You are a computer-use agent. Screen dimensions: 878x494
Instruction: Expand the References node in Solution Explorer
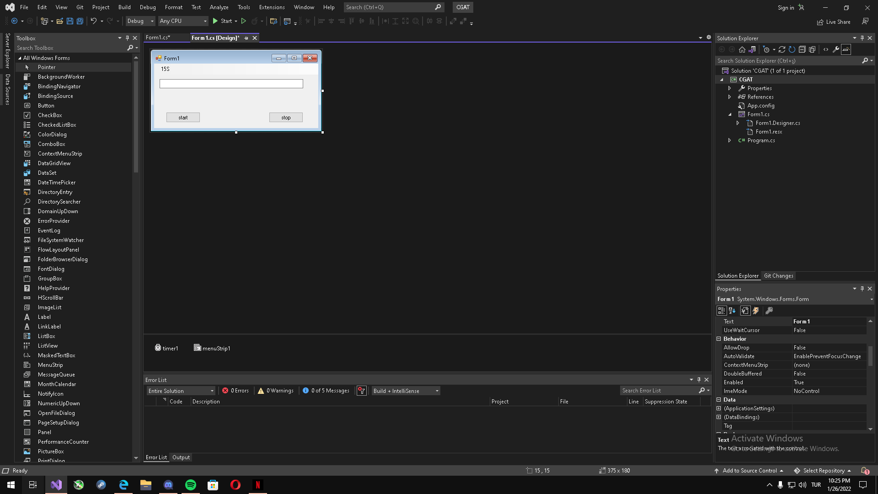(730, 97)
